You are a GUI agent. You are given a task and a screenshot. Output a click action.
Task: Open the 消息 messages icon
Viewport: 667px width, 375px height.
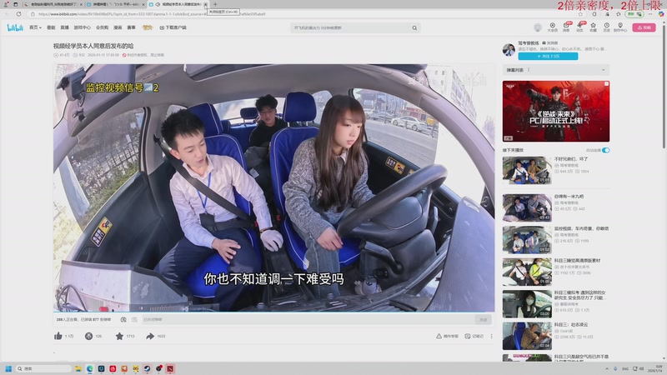[566, 27]
